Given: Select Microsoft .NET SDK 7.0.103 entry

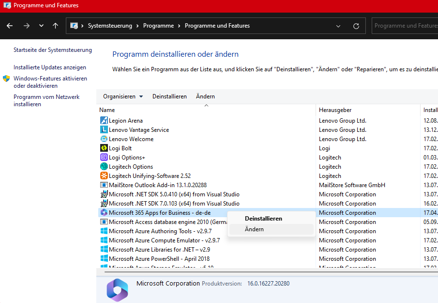Looking at the screenshot, I should (x=174, y=204).
